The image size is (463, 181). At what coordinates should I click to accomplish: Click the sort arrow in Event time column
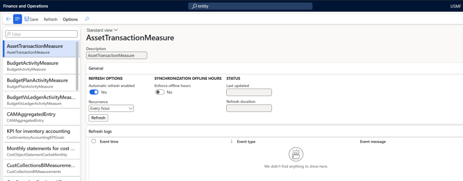[x=231, y=141]
